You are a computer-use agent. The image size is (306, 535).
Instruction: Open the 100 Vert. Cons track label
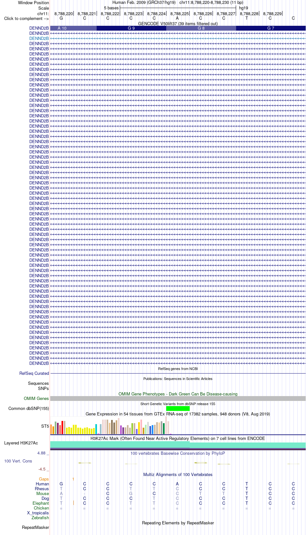[x=18, y=461]
